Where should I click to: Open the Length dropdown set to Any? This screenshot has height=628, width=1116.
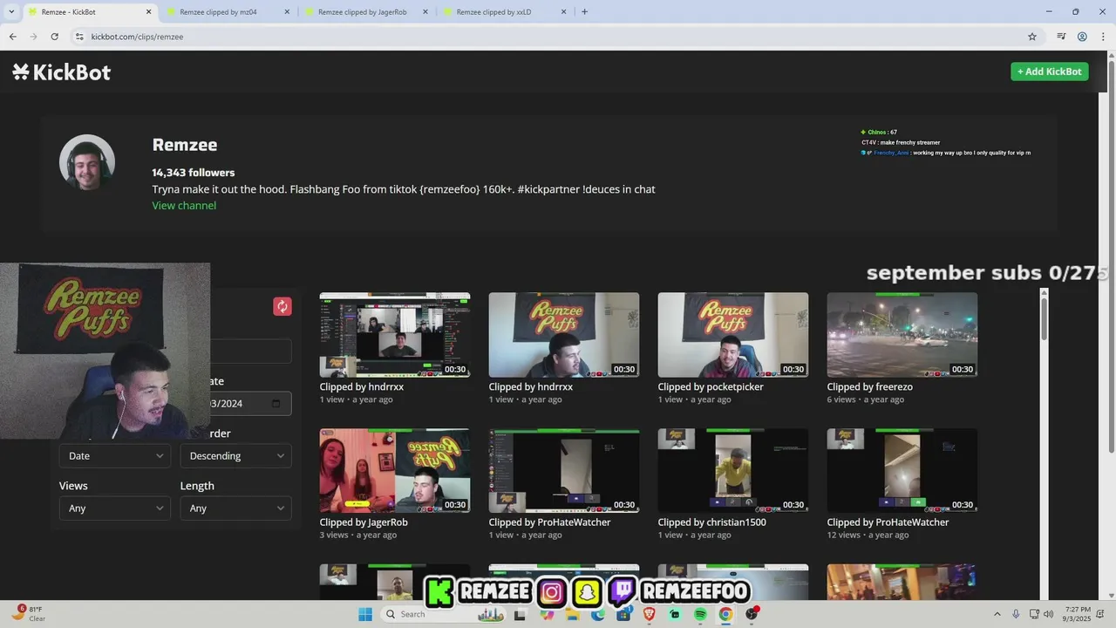tap(235, 509)
